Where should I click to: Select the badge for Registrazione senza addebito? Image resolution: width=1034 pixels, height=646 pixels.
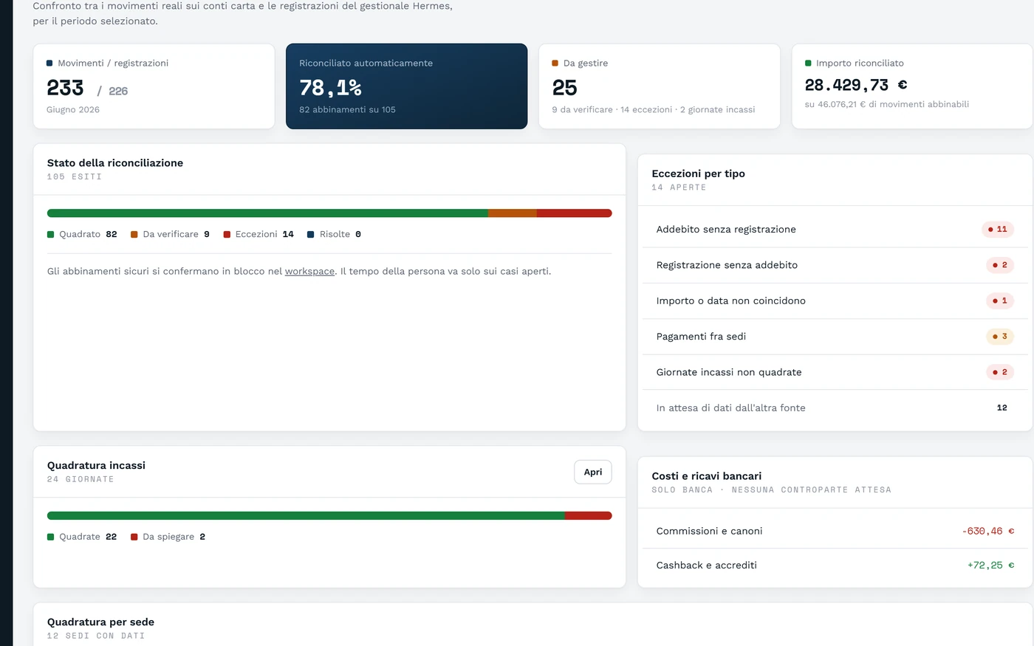click(999, 265)
